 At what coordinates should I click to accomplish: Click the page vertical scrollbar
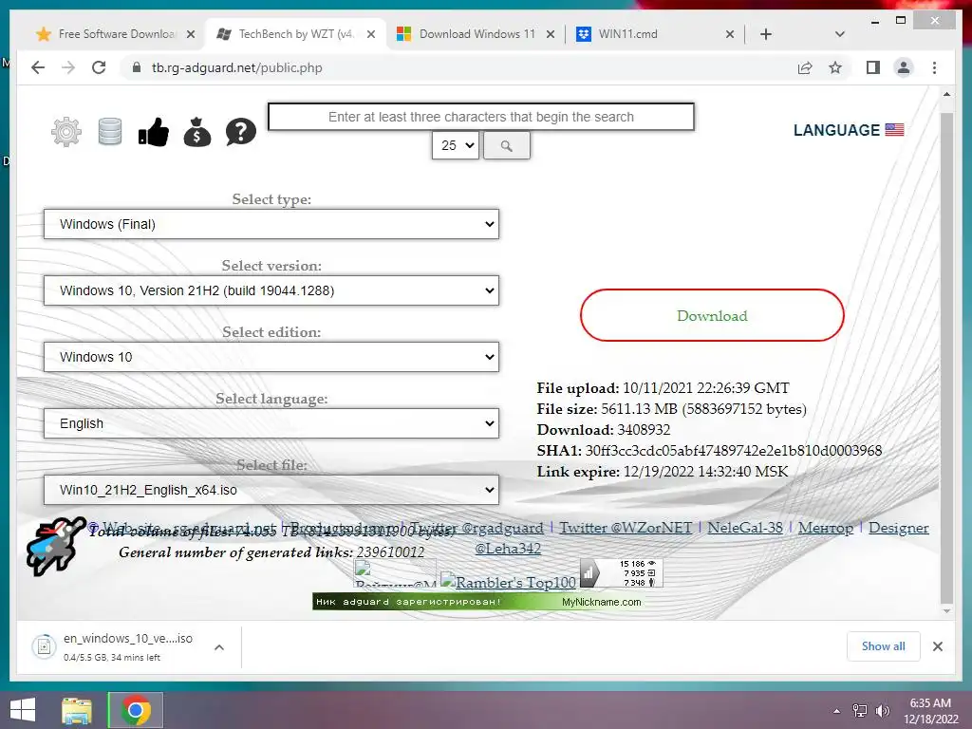point(946,357)
